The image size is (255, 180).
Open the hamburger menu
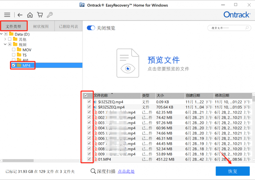7,15
